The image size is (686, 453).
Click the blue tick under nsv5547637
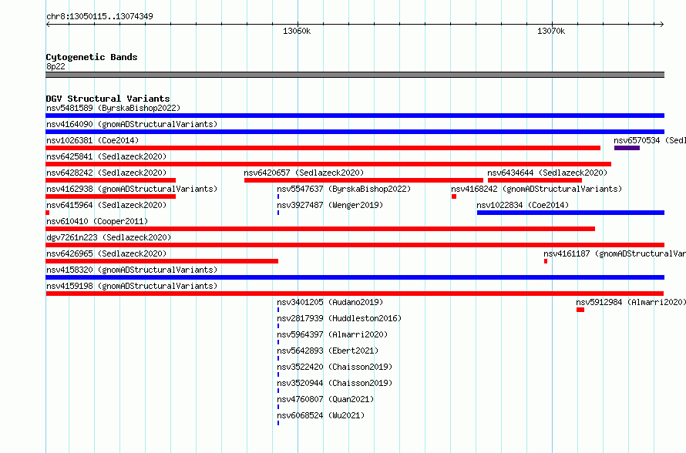(x=278, y=196)
